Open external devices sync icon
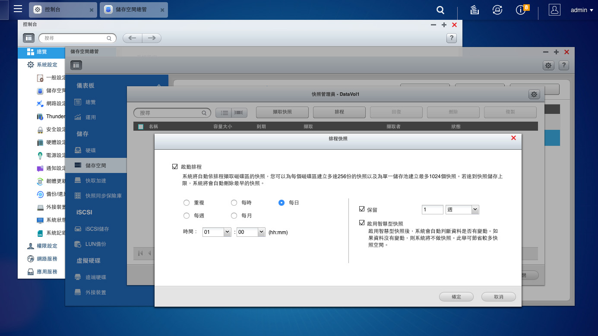Viewport: 598px width, 336px height. pos(497,10)
